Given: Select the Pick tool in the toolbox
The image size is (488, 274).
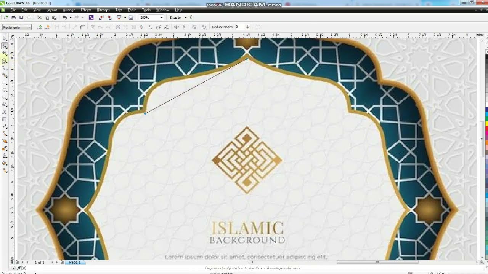Looking at the screenshot, I should (x=5, y=39).
